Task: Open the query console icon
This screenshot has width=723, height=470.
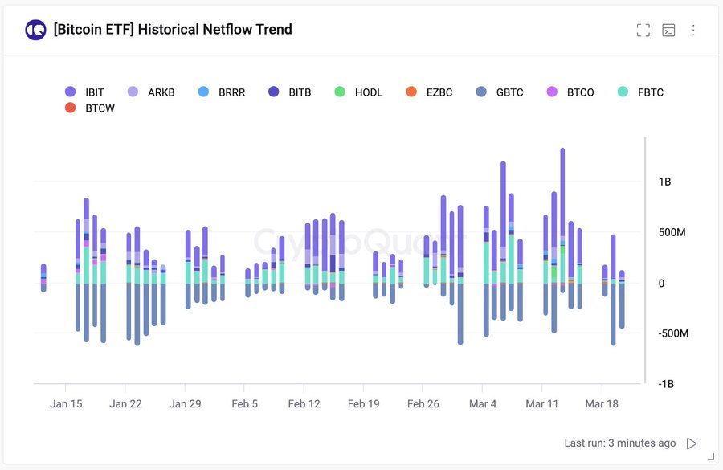Action: [x=668, y=31]
